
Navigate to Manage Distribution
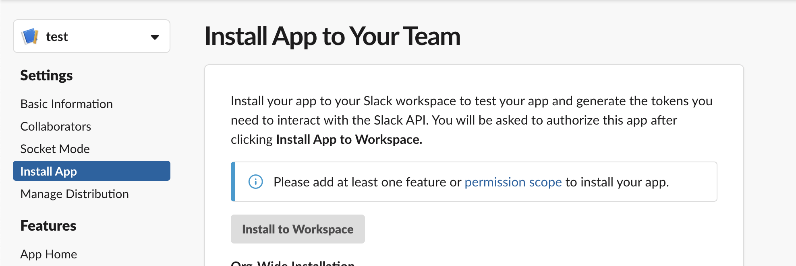[75, 194]
